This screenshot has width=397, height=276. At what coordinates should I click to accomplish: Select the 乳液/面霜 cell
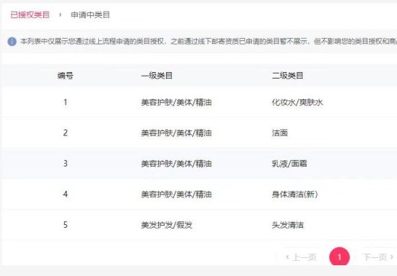(289, 164)
